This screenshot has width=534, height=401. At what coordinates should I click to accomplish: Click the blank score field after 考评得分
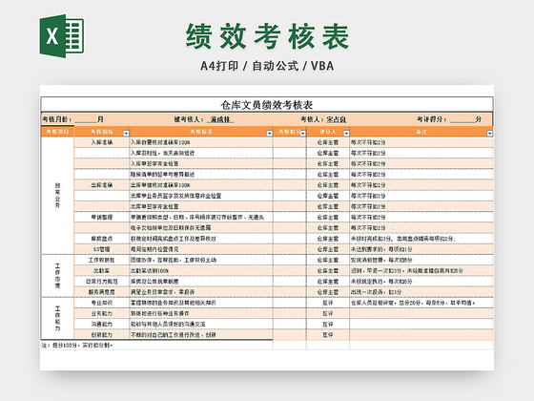[462, 119]
